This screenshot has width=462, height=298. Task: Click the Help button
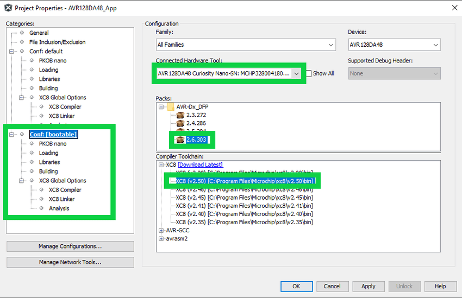point(440,286)
